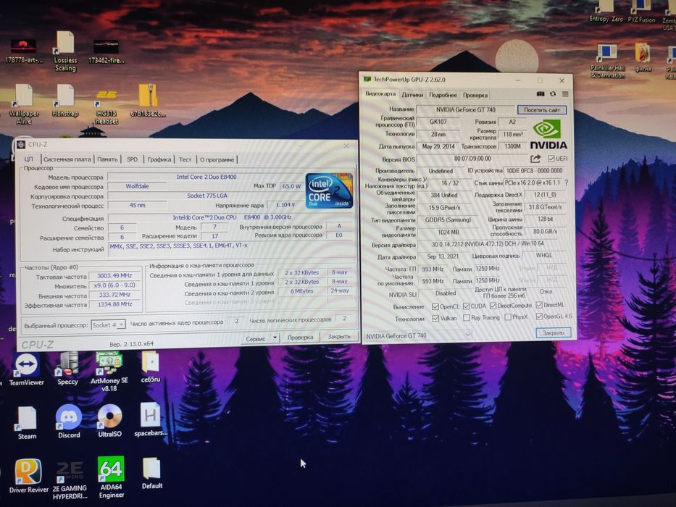The height and width of the screenshot is (507, 676).
Task: Click the Wolfdale code name value
Action: tap(137, 186)
